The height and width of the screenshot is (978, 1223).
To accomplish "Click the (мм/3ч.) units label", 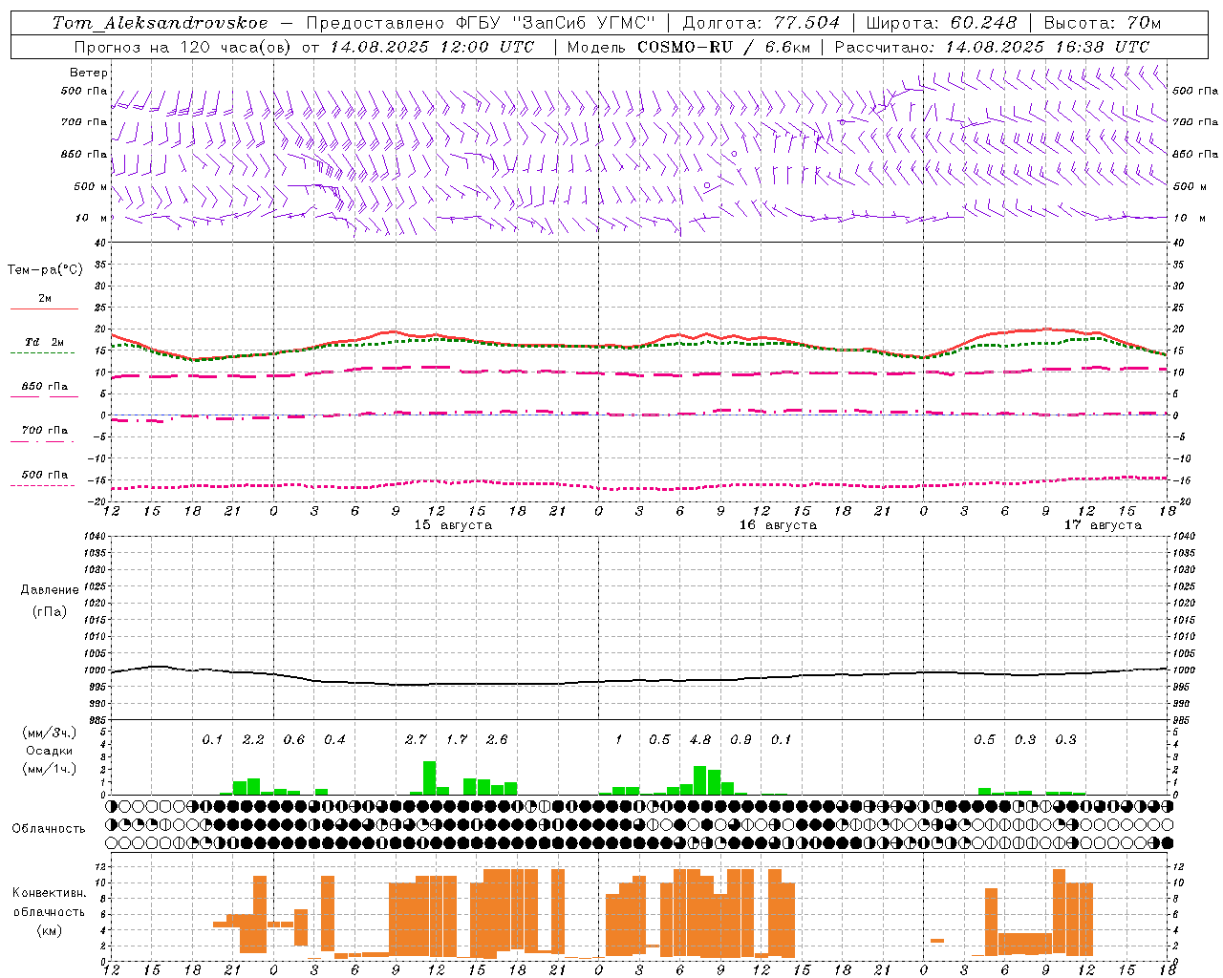I will click(x=49, y=733).
